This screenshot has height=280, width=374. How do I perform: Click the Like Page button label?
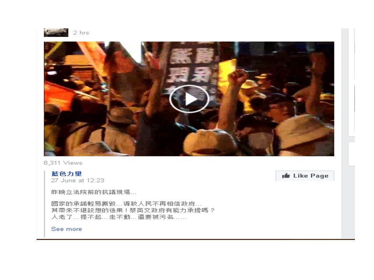311,176
